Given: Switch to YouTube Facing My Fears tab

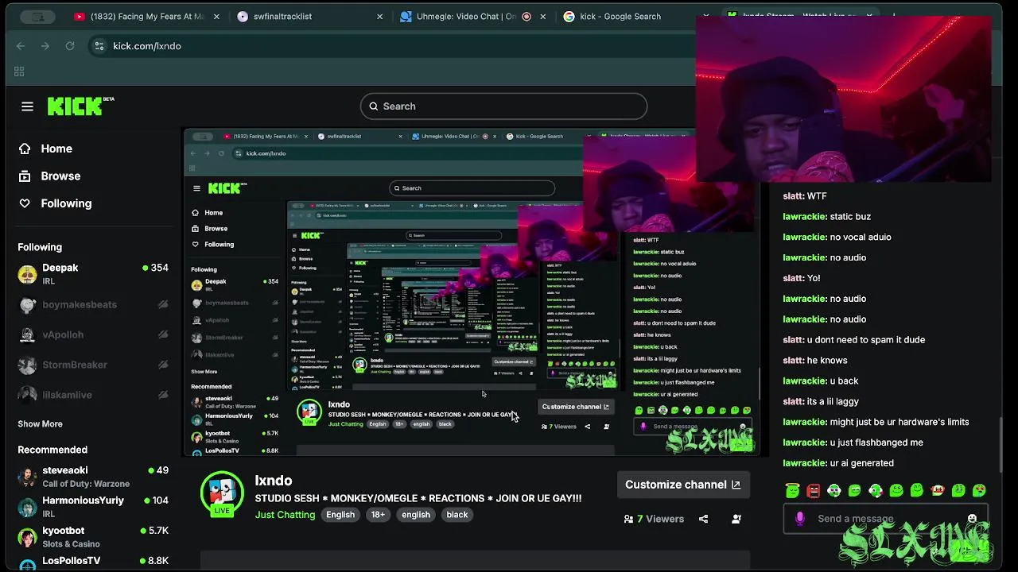Looking at the screenshot, I should pyautogui.click(x=147, y=16).
